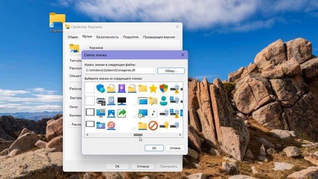Select the red prohibited circle icon
Viewport: 318px width, 179px height.
[153, 125]
